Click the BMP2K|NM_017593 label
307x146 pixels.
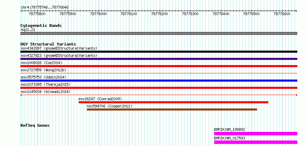(x=229, y=138)
